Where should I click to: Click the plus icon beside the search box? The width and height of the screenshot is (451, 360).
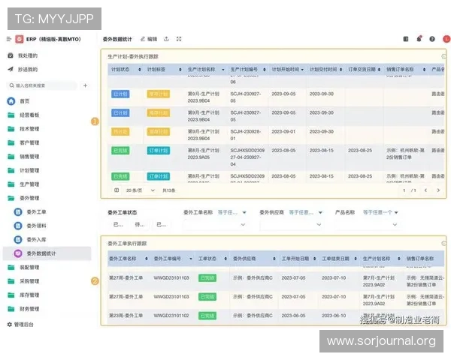click(85, 85)
